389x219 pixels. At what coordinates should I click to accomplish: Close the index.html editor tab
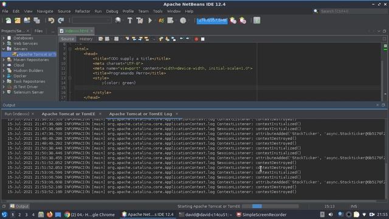[x=92, y=31]
